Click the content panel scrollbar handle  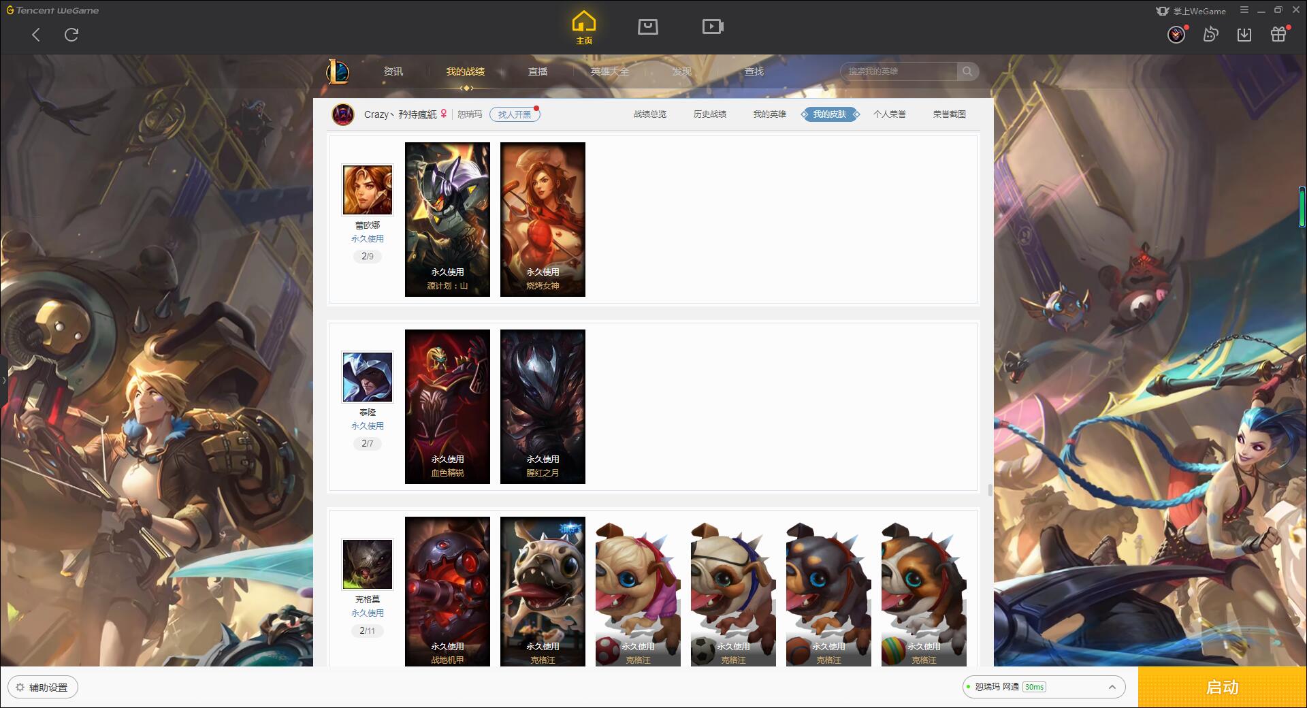(x=990, y=490)
